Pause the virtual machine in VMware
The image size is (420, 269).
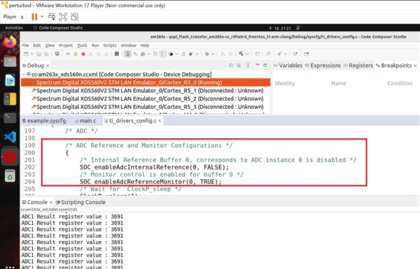(x=34, y=16)
